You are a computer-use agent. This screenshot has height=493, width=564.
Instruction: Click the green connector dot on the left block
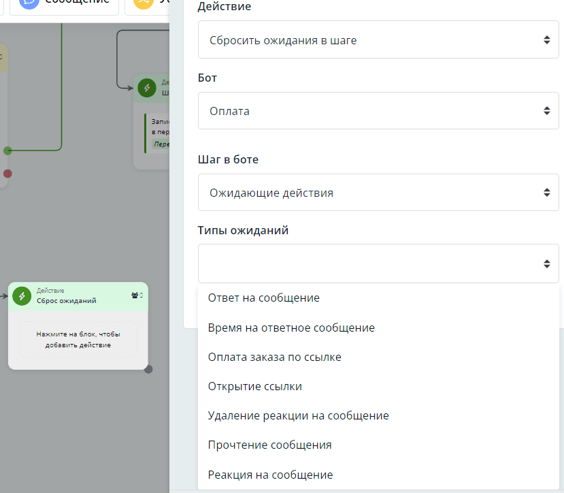[7, 150]
